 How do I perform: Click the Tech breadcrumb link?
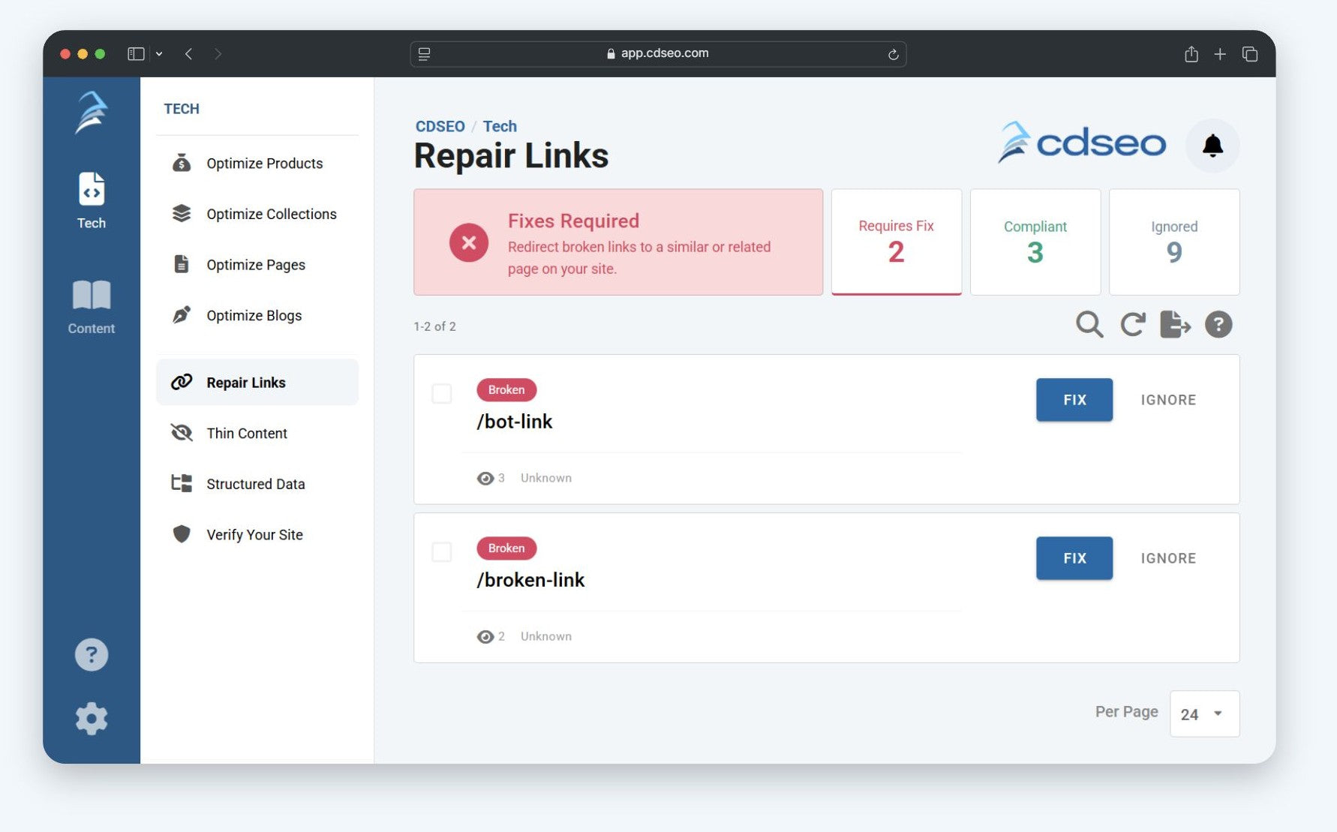500,126
